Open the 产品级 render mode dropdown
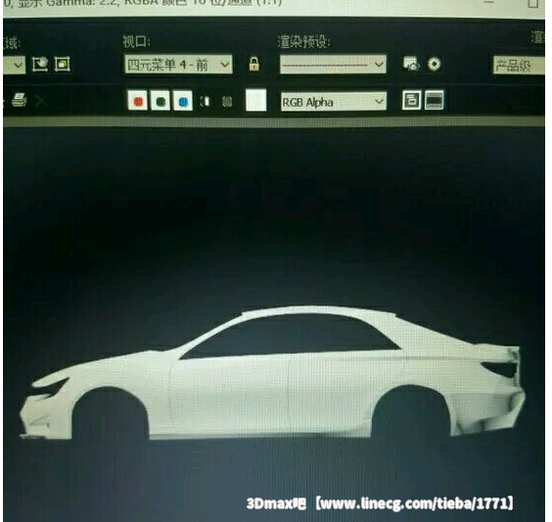Viewport: 552px width, 522px height. click(x=518, y=66)
